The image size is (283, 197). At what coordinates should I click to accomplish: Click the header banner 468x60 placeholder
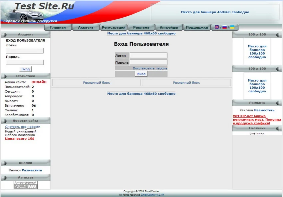215,12
